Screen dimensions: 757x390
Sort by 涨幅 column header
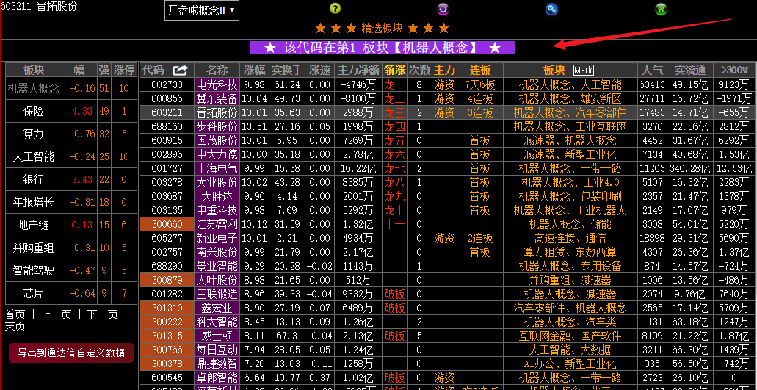255,70
